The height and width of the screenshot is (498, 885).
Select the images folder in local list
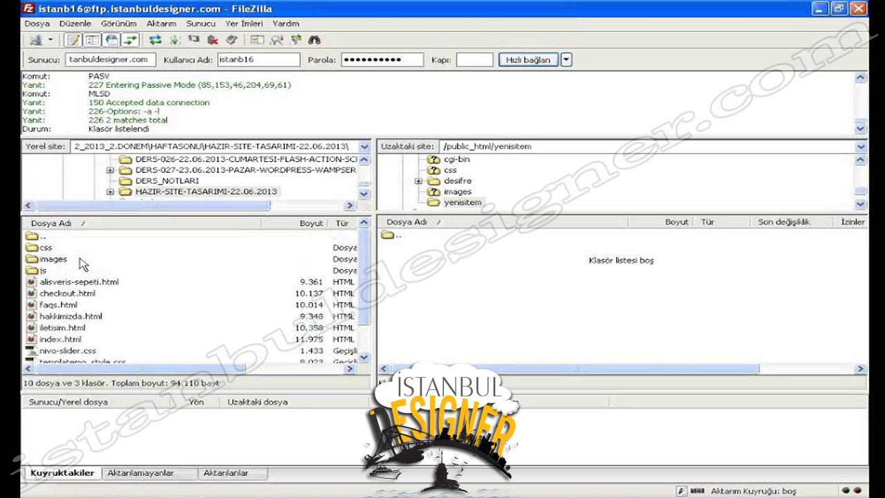(53, 259)
